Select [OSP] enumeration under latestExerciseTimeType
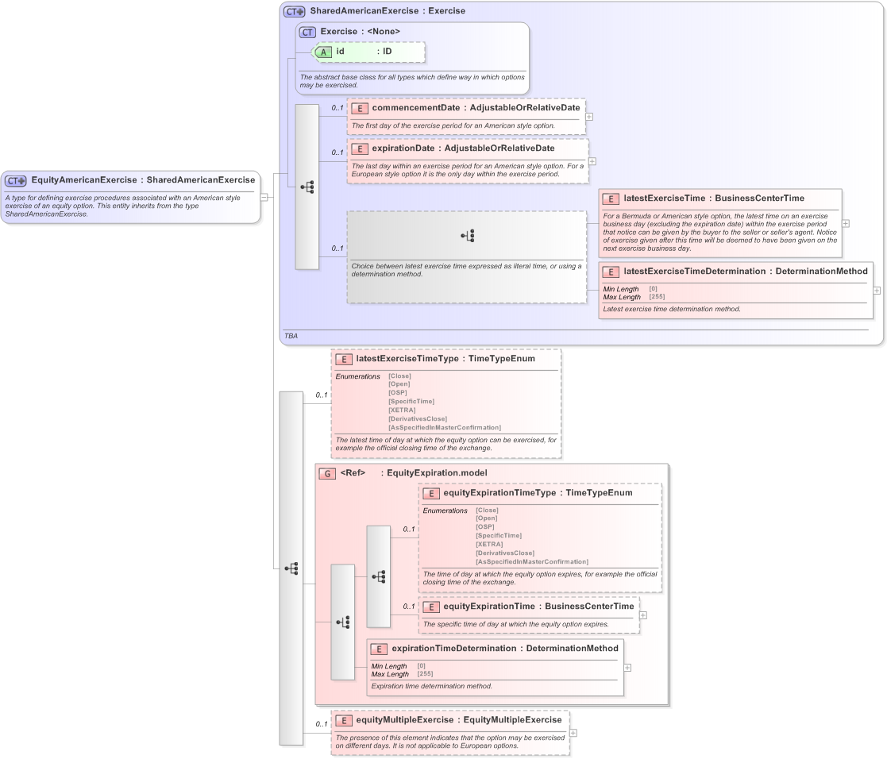887x759 pixels. point(397,392)
